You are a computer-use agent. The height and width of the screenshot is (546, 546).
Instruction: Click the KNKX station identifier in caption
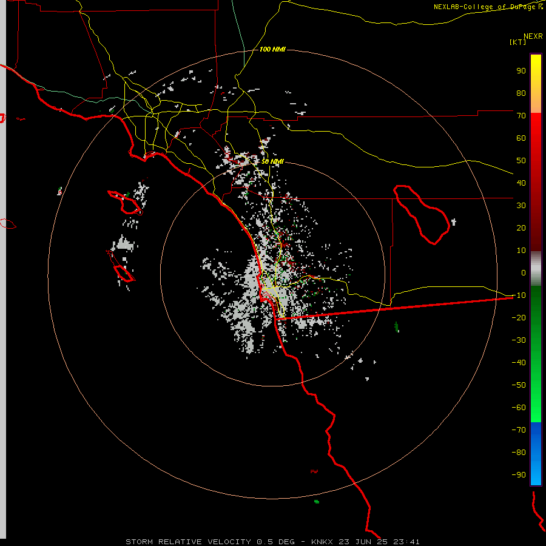pyautogui.click(x=322, y=542)
